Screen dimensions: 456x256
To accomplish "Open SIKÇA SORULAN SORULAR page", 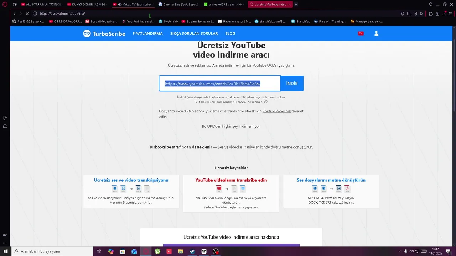I will 194,33.
